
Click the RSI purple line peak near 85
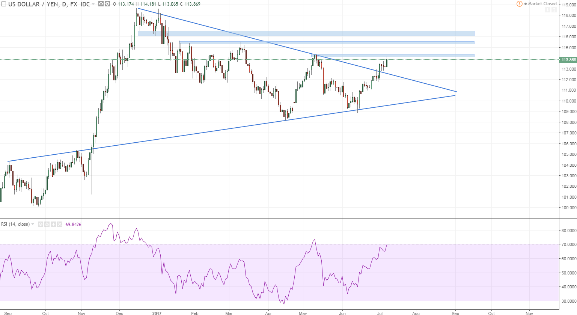[110, 224]
